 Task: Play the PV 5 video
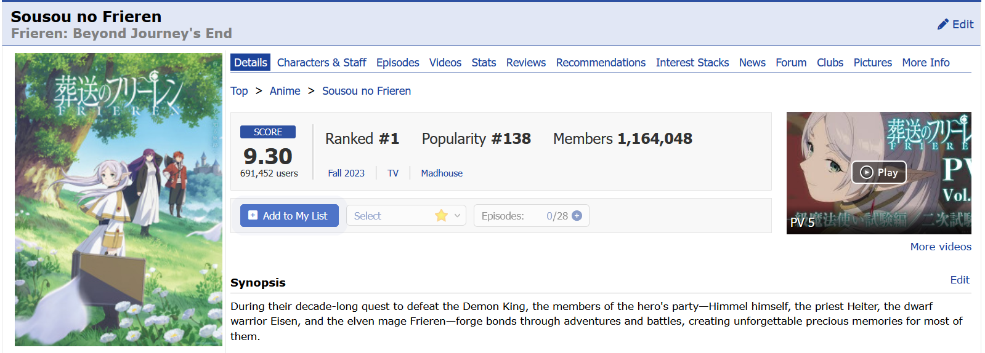click(x=878, y=172)
